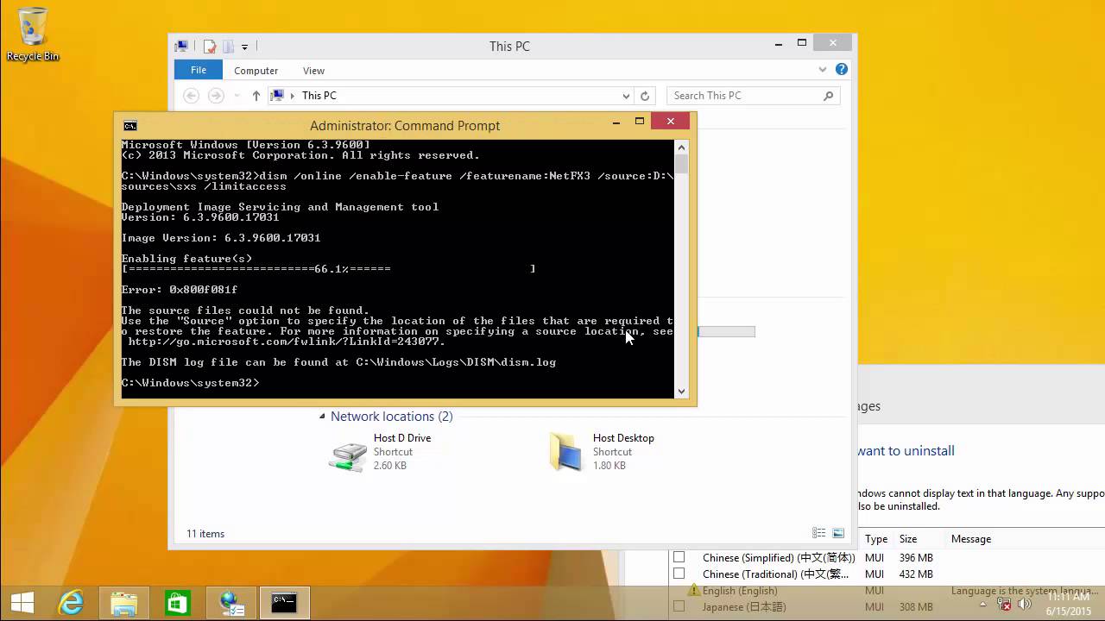The width and height of the screenshot is (1105, 621).
Task: Open the File tab in This PC
Action: (199, 70)
